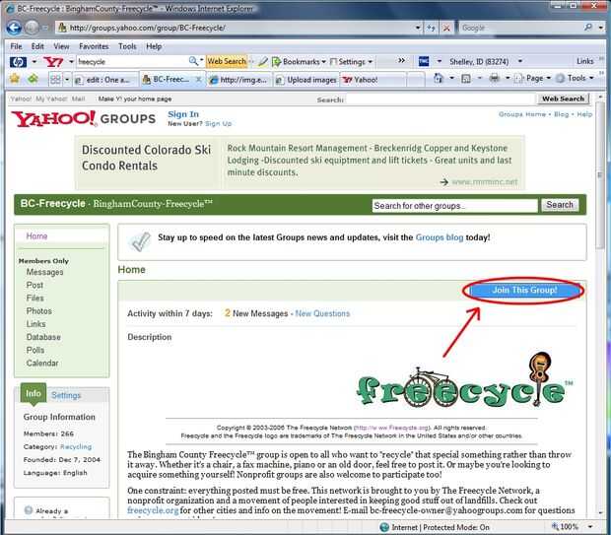This screenshot has height=535, width=611.
Task: Expand the Shelley, ID location dropdown
Action: click(x=519, y=61)
